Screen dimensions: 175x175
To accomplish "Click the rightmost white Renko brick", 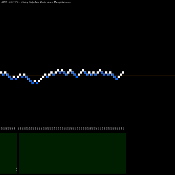I will pos(123,72).
